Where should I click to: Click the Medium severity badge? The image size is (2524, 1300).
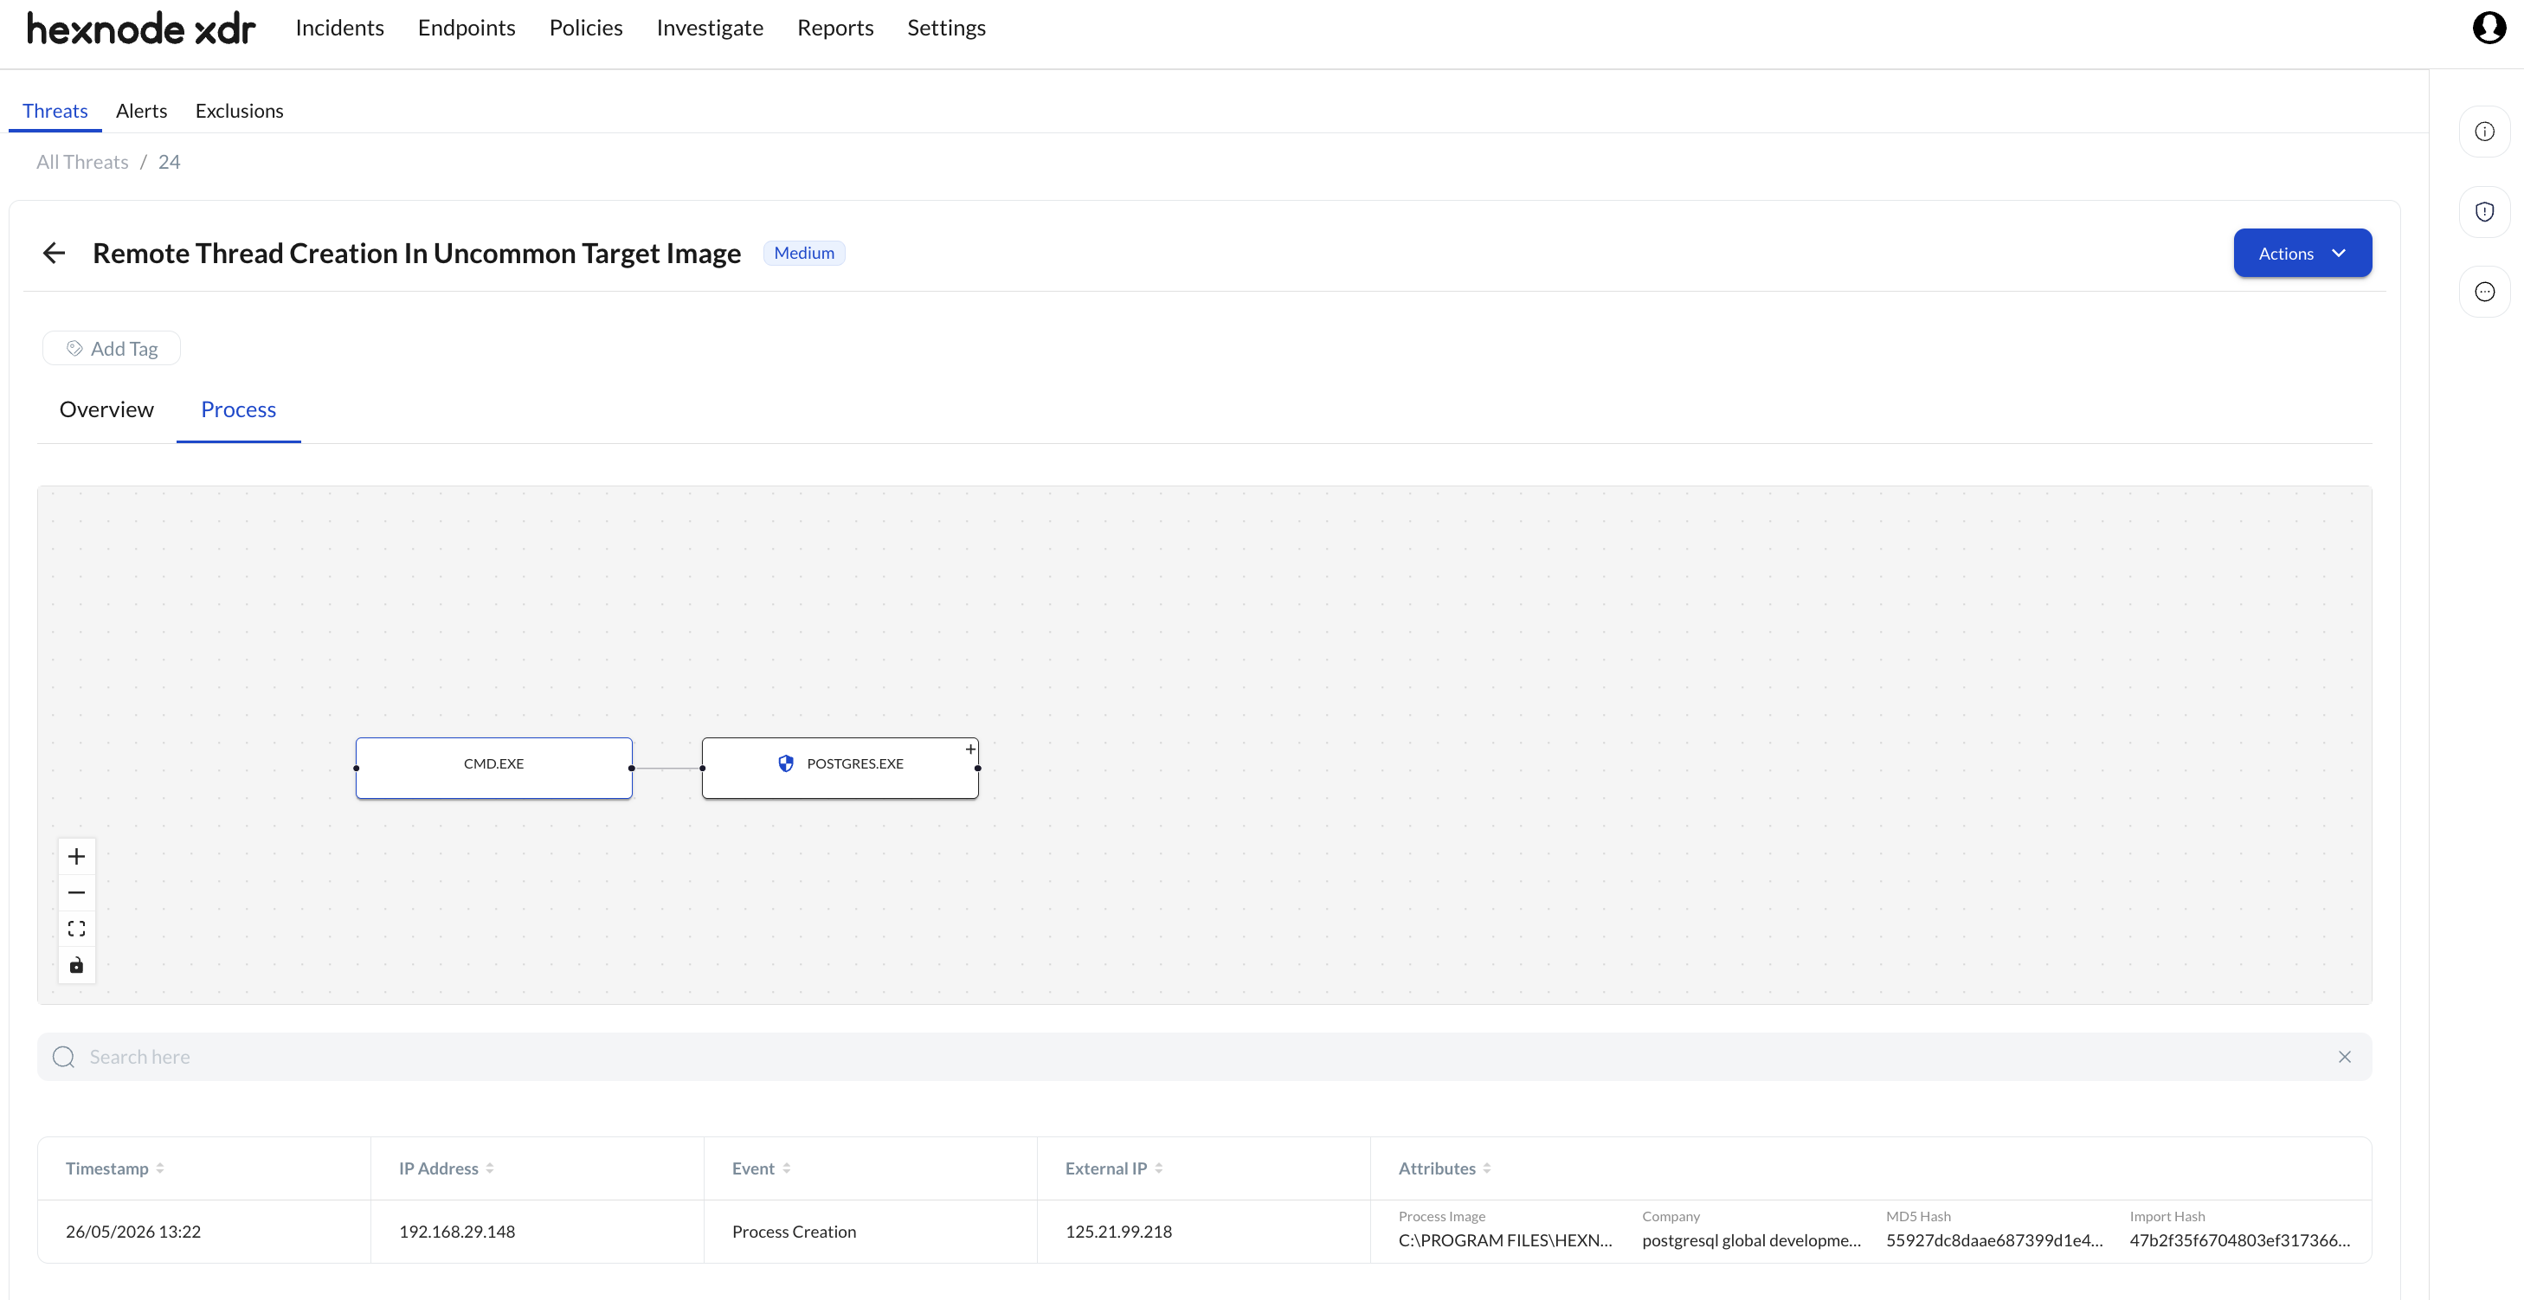point(804,253)
